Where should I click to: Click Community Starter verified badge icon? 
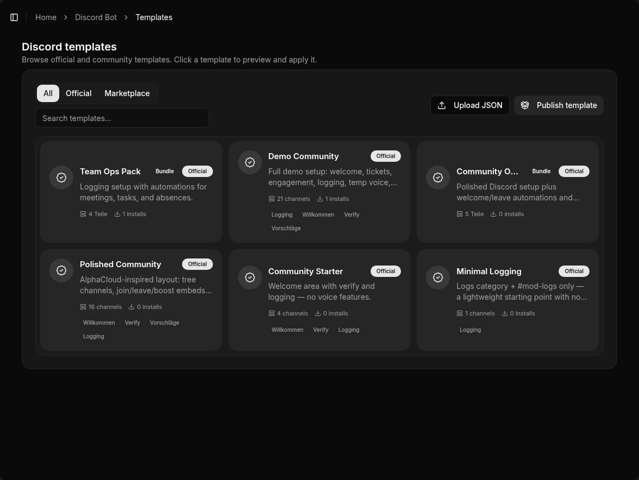[x=250, y=277]
